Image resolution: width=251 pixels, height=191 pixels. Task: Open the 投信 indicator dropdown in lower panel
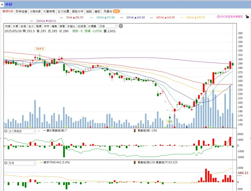22,163
